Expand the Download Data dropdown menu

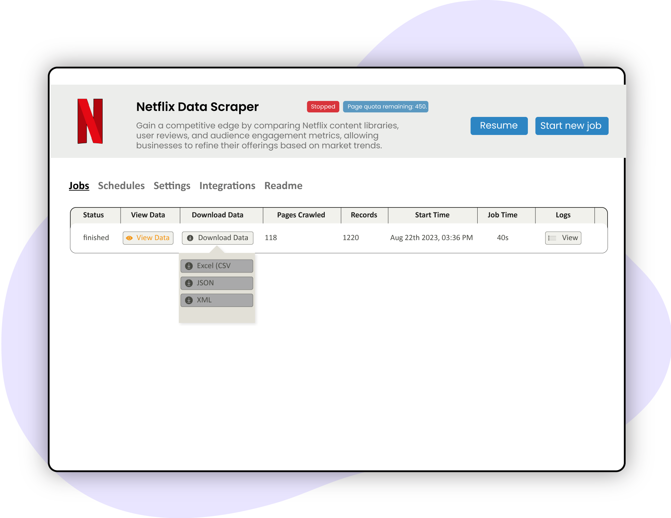pyautogui.click(x=216, y=237)
